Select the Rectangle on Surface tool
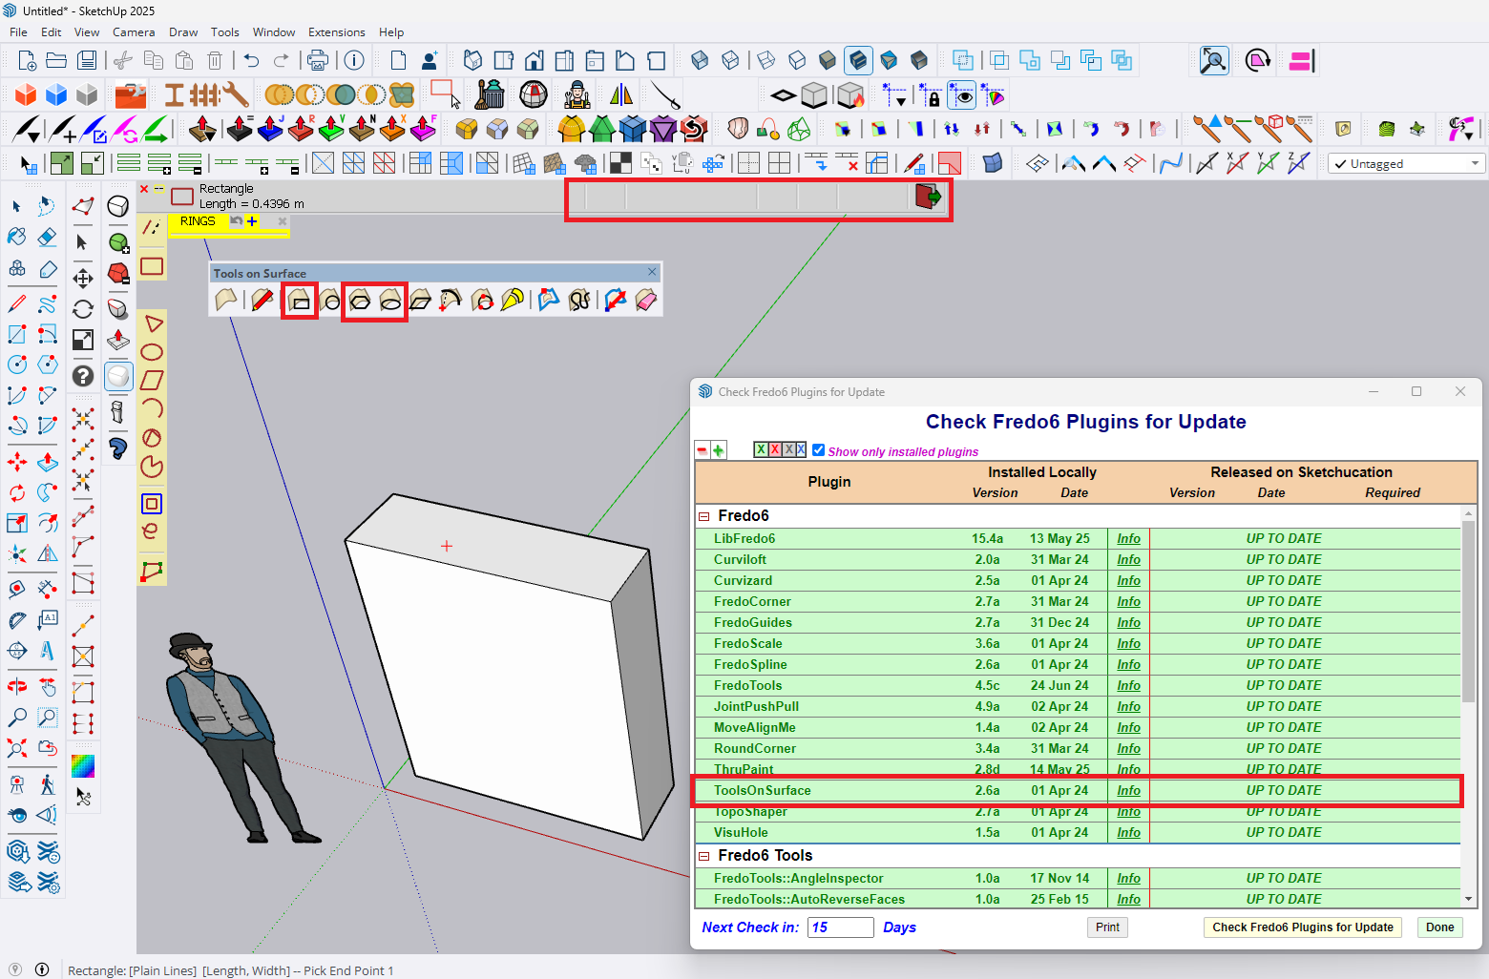The height and width of the screenshot is (979, 1489). point(300,301)
